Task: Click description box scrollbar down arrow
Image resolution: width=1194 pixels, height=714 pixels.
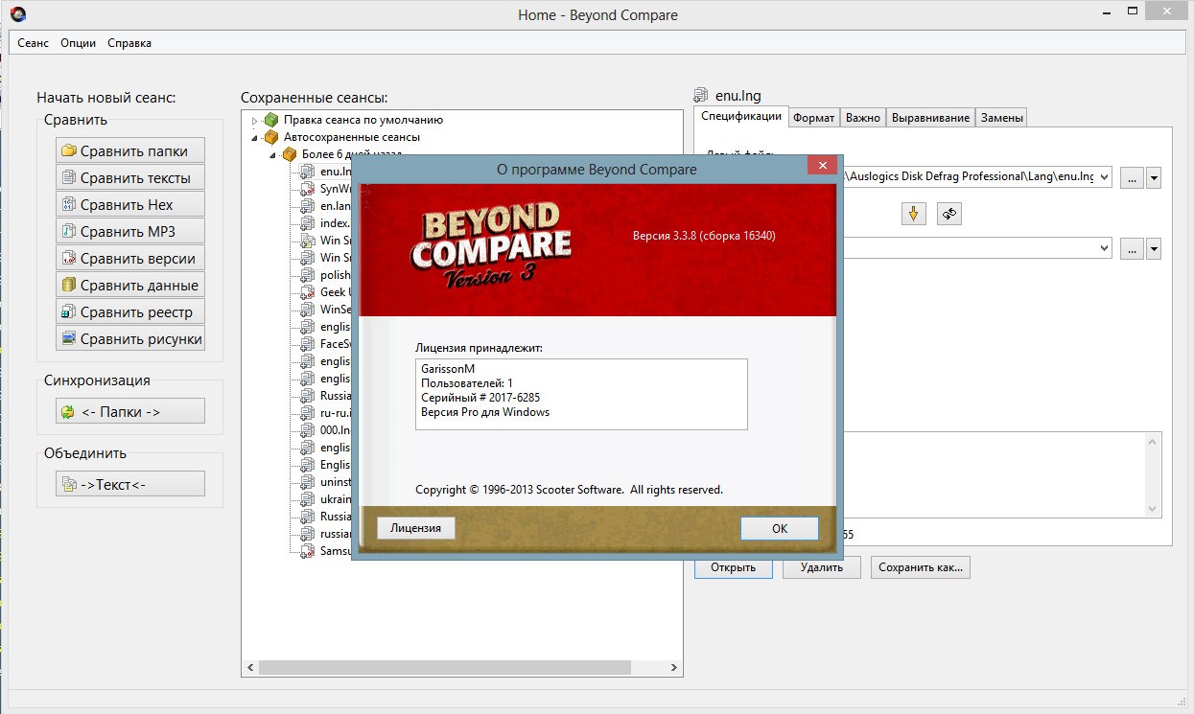Action: click(x=1153, y=508)
